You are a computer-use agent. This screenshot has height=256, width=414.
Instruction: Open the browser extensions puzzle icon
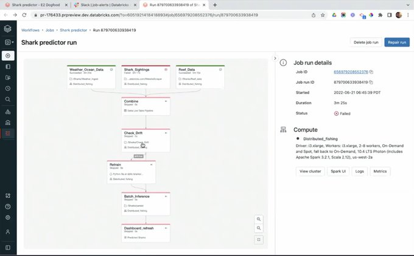pos(380,15)
